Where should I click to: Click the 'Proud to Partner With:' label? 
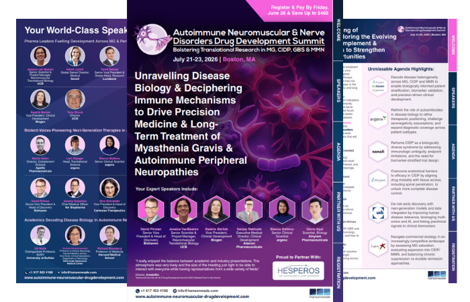pos(298,257)
